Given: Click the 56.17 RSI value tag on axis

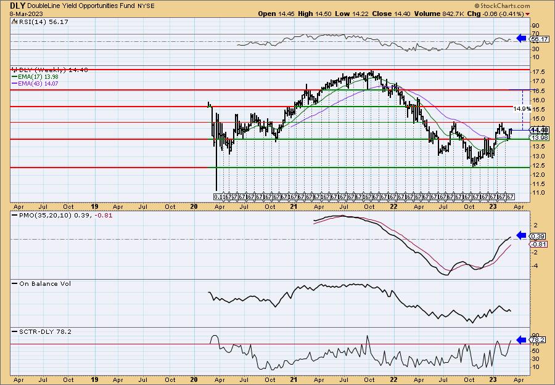Looking at the screenshot, I should click(x=540, y=39).
